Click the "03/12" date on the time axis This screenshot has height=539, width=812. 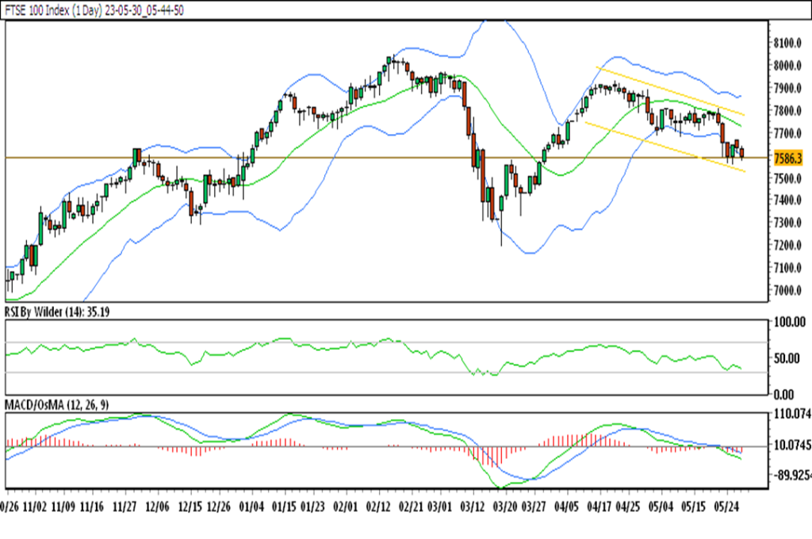click(473, 507)
